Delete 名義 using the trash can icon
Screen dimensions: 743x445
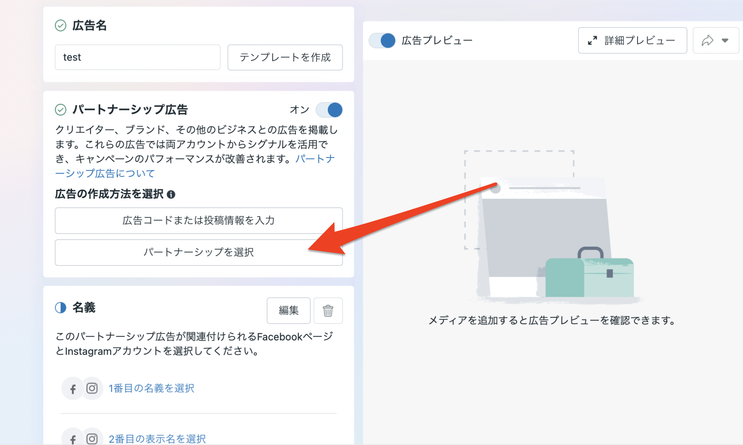[x=328, y=311]
